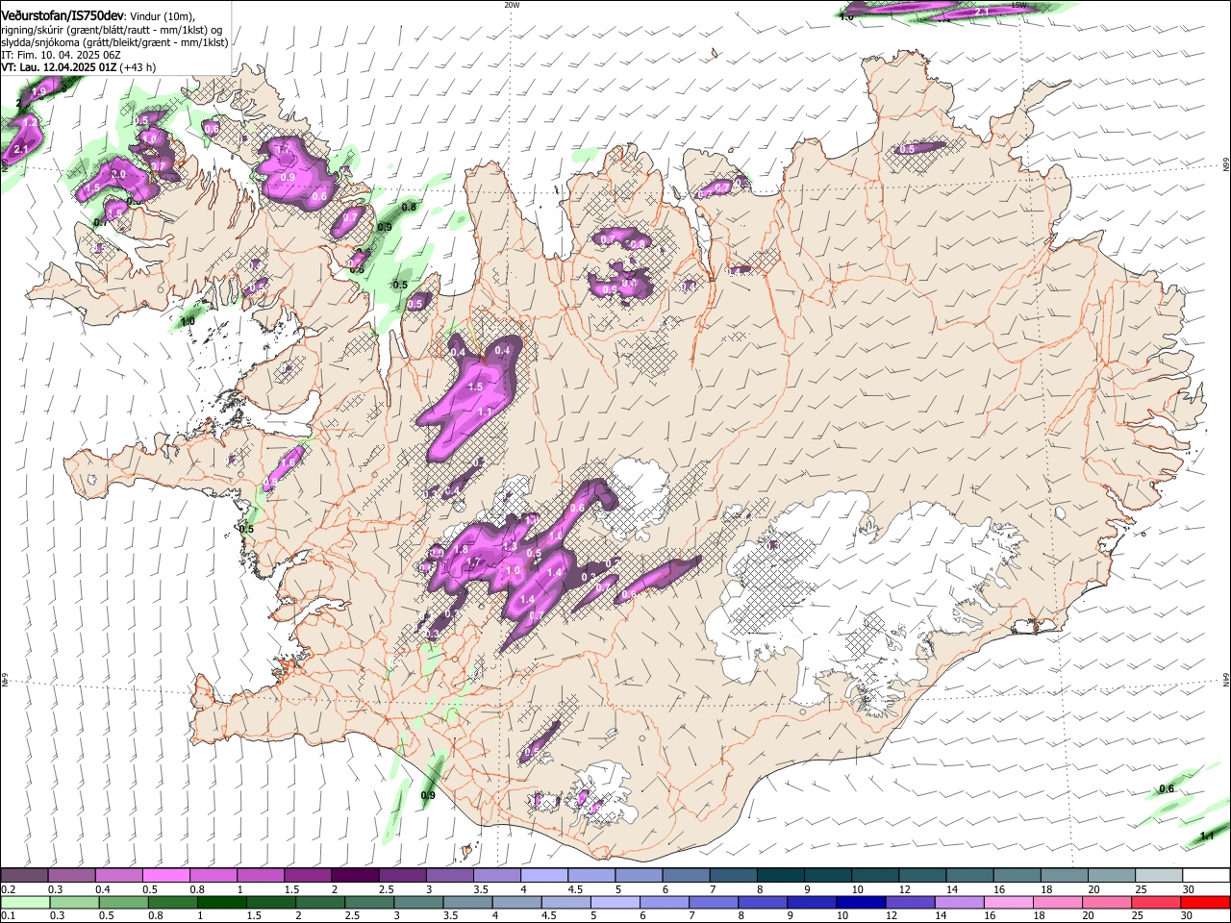
Task: Click the '1.9' precipitation value on the map
Action: click(38, 92)
